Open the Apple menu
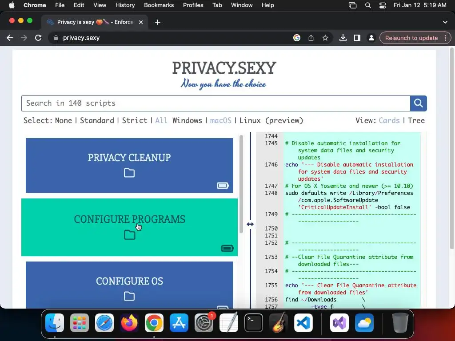 [x=12, y=5]
